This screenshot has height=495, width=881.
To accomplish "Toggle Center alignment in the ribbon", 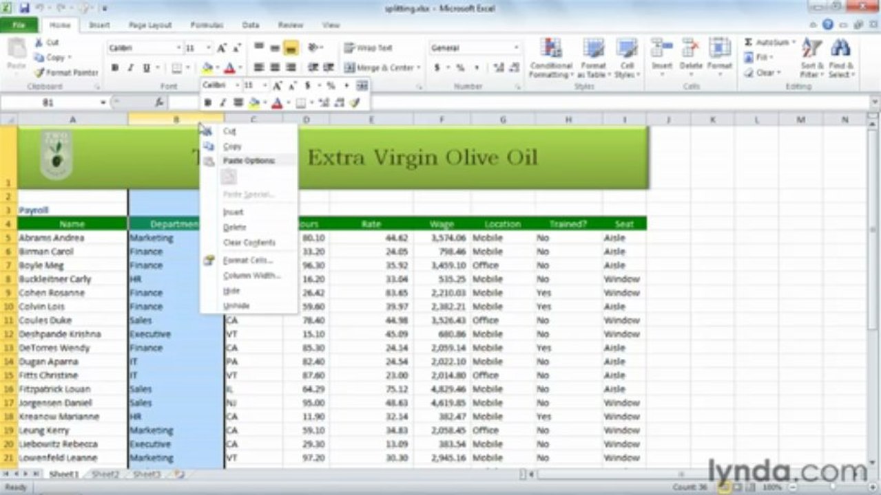I will tap(275, 67).
